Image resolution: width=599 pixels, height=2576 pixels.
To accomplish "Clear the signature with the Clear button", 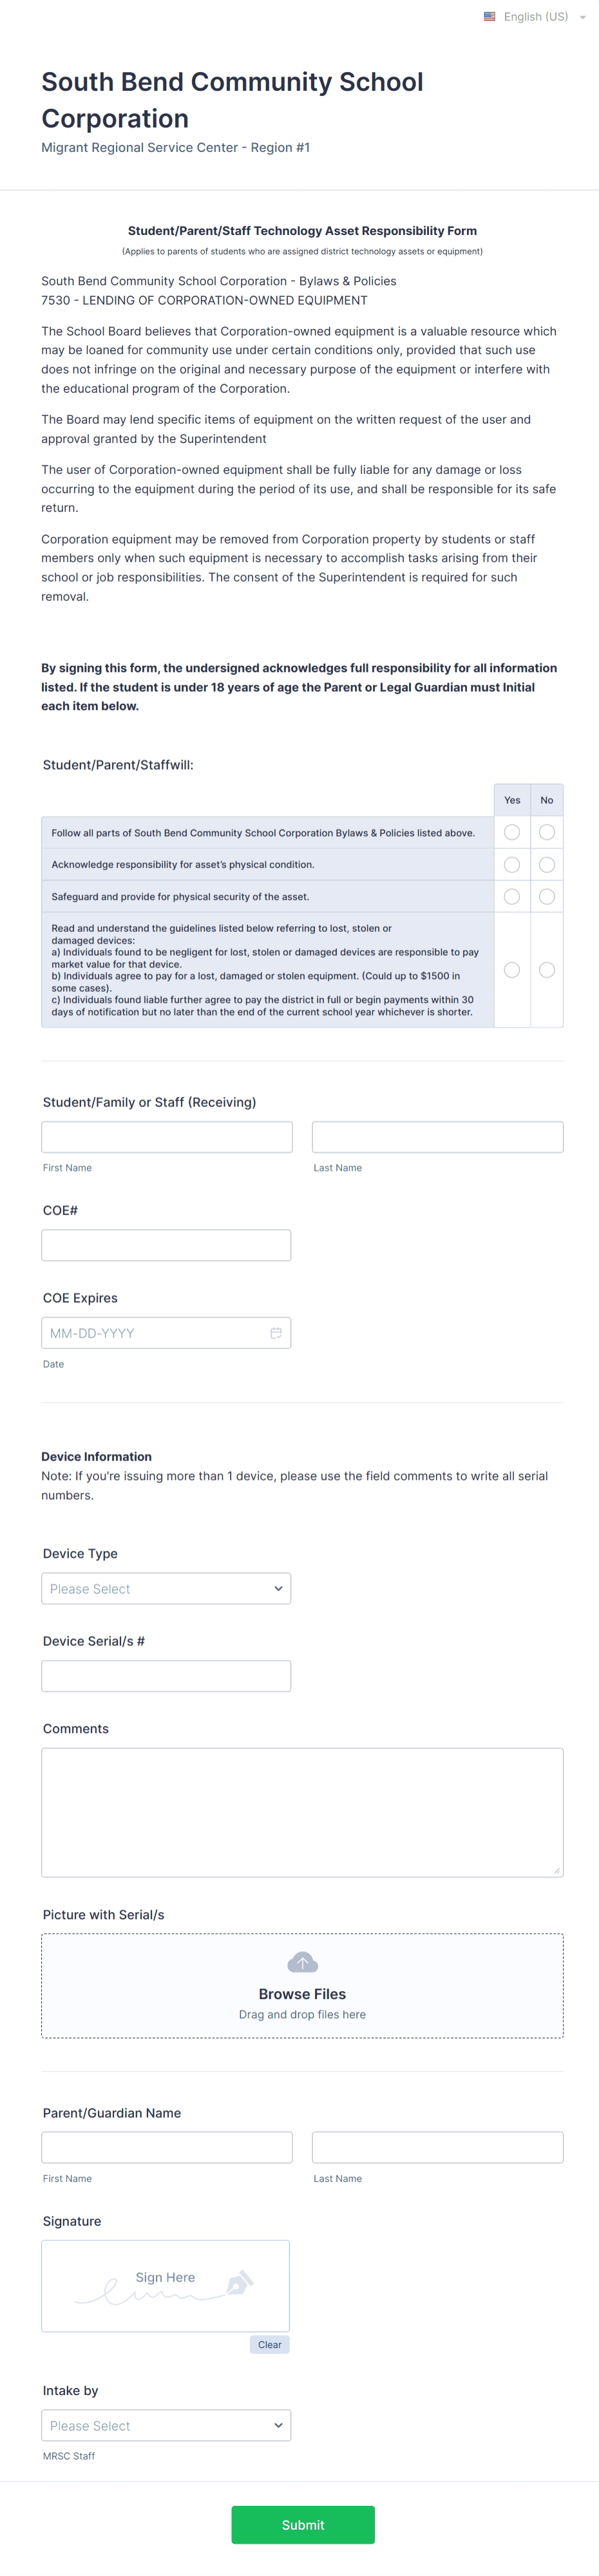I will pos(269,2344).
